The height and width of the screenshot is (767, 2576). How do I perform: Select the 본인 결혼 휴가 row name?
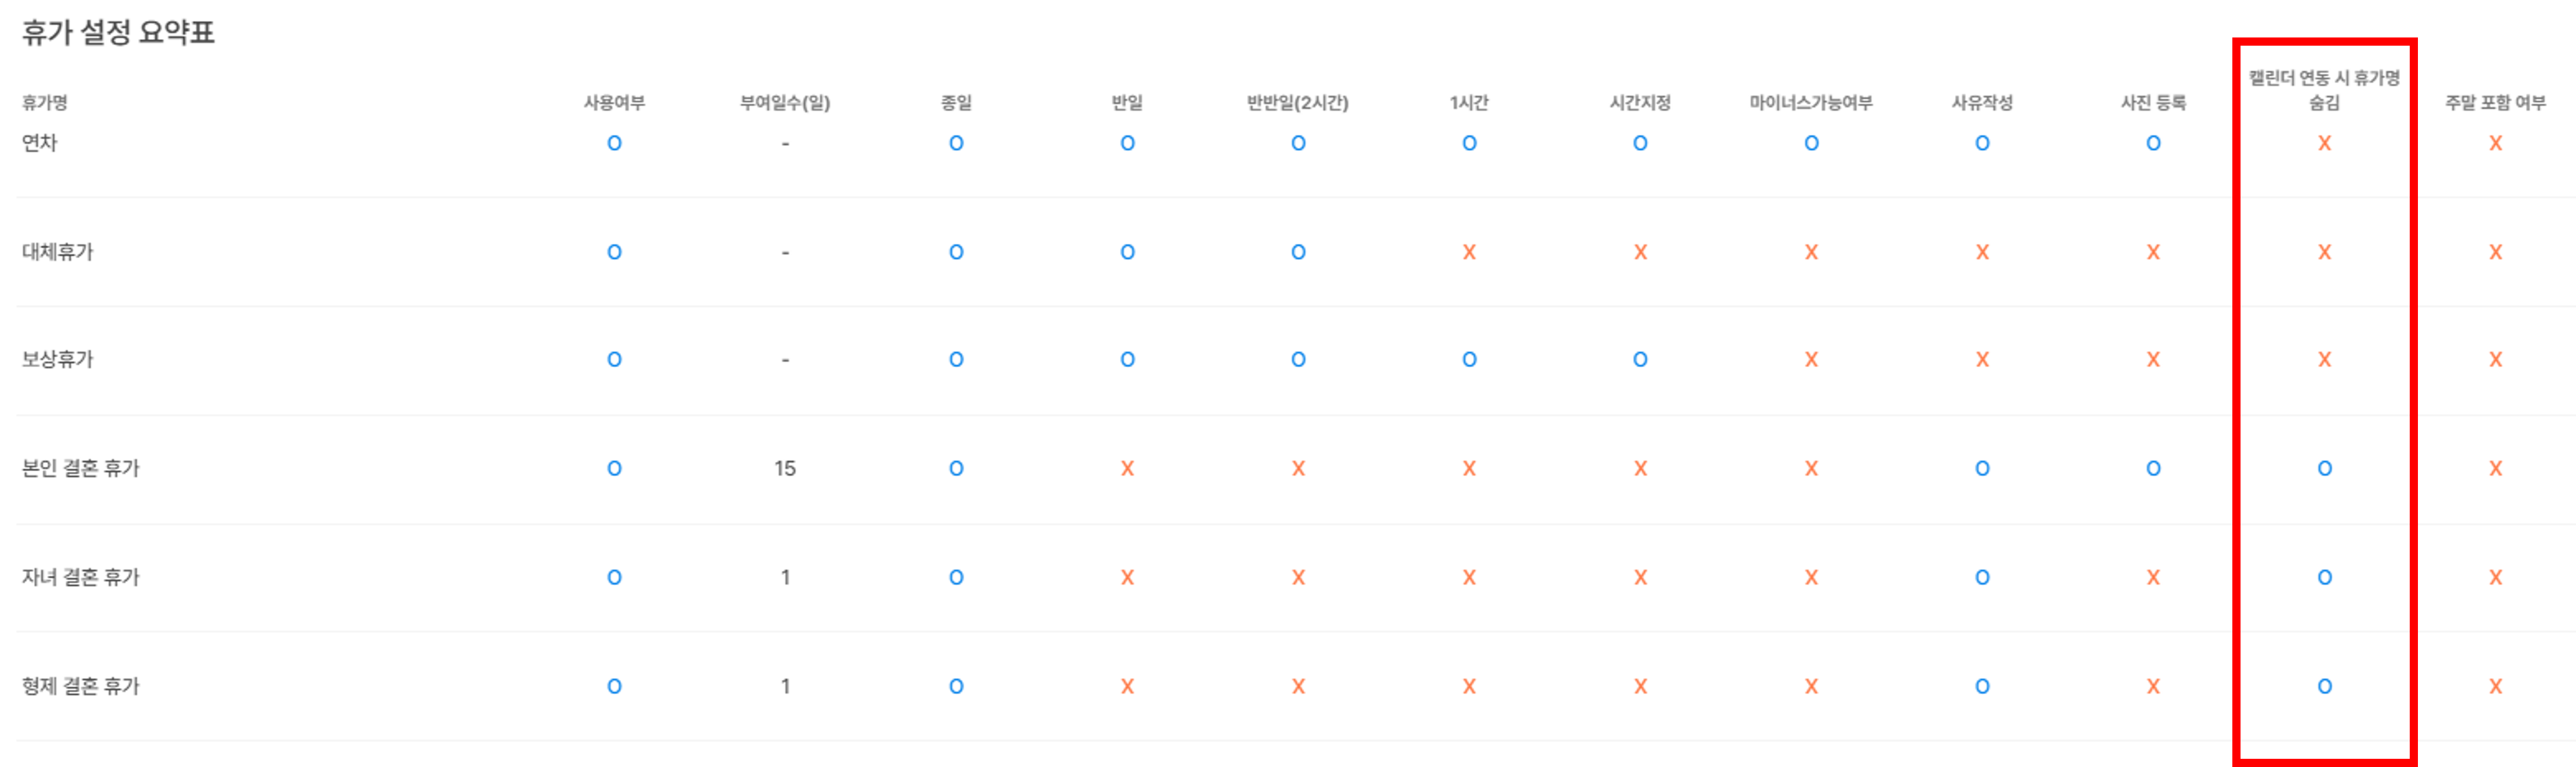(81, 468)
